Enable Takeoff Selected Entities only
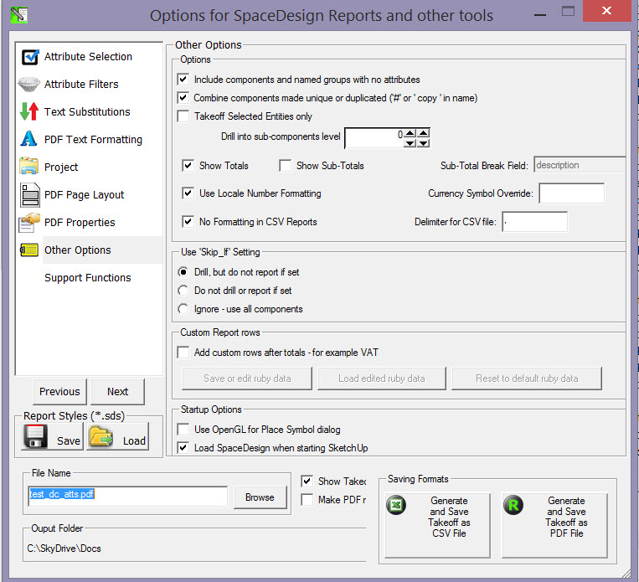 pos(183,116)
